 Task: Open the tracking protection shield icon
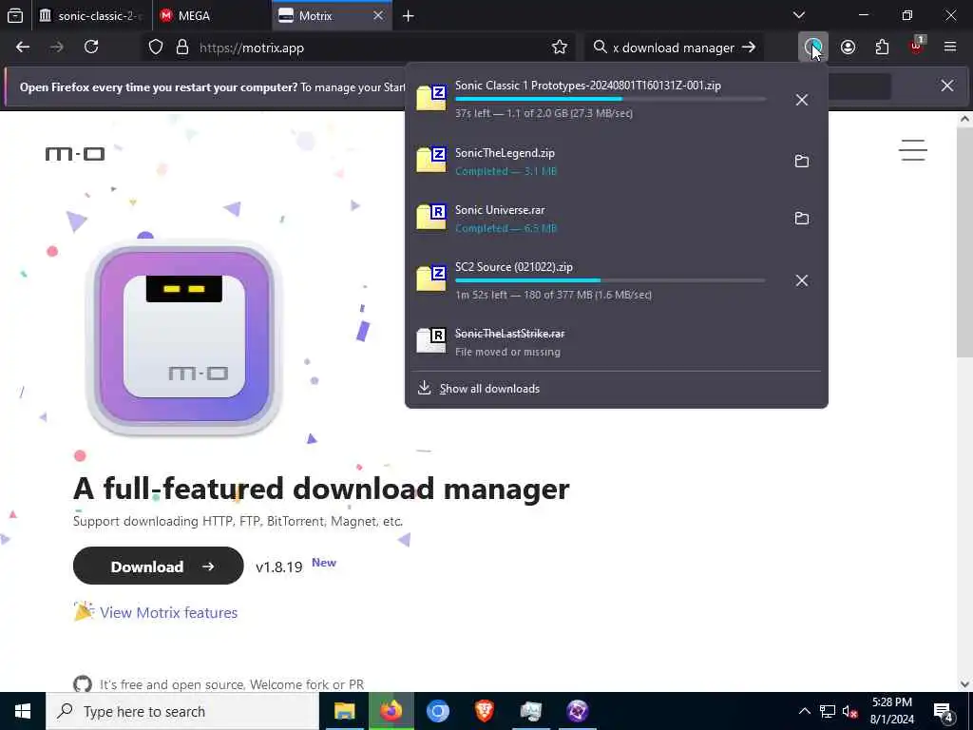coord(156,48)
